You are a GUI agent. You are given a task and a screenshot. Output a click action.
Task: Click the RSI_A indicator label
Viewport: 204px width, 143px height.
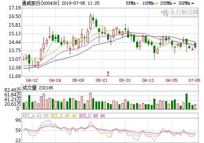click(x=35, y=116)
